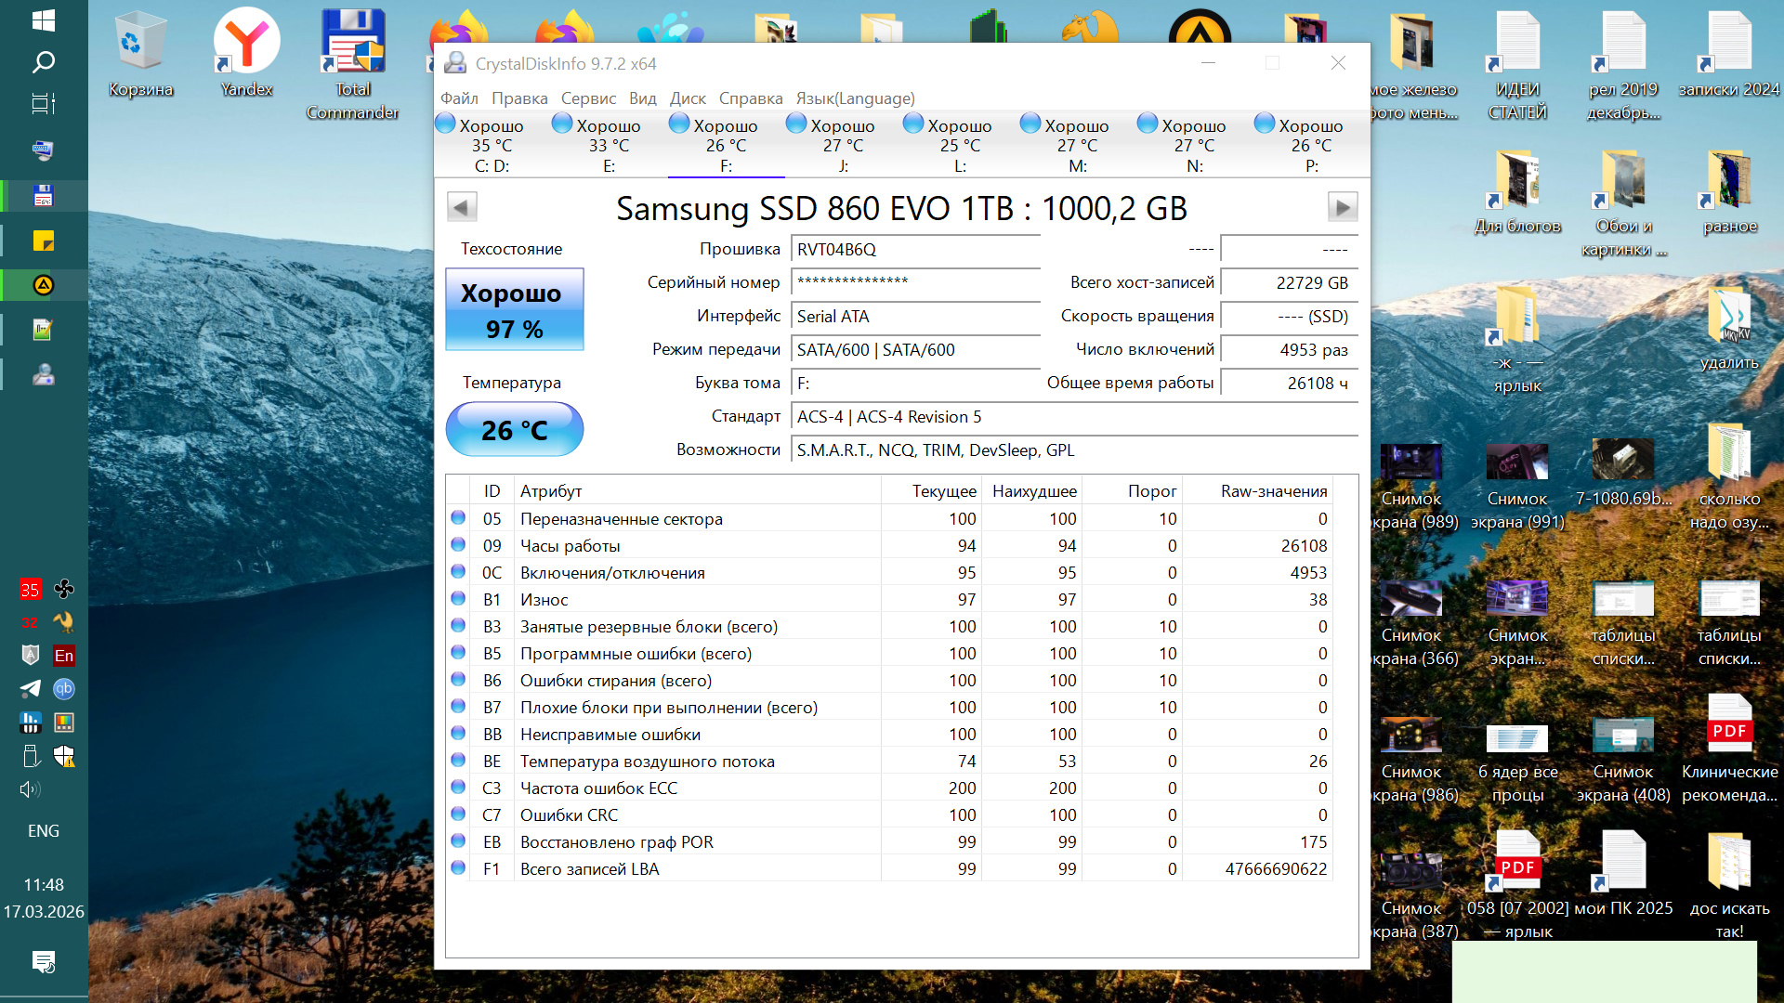
Task: Select the C: D: disk status tab
Action: pyautogui.click(x=492, y=146)
